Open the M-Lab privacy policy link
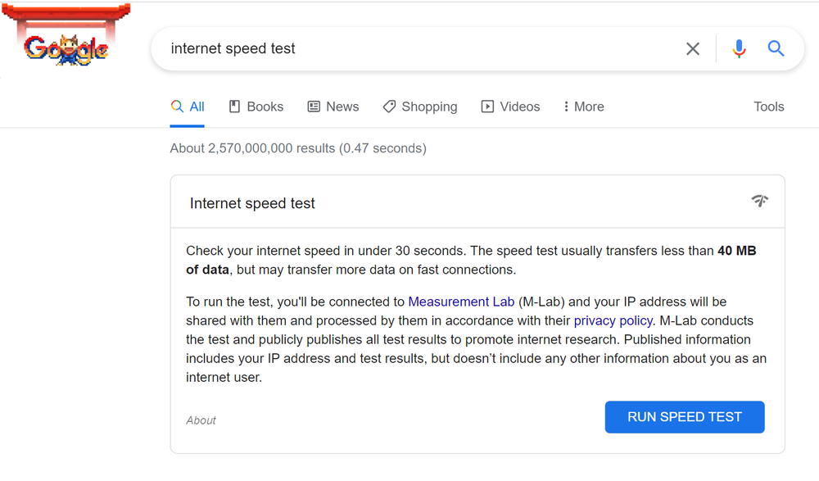This screenshot has width=819, height=481. pyautogui.click(x=613, y=320)
